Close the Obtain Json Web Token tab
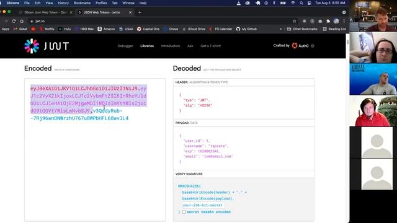The image size is (397, 223). click(71, 12)
